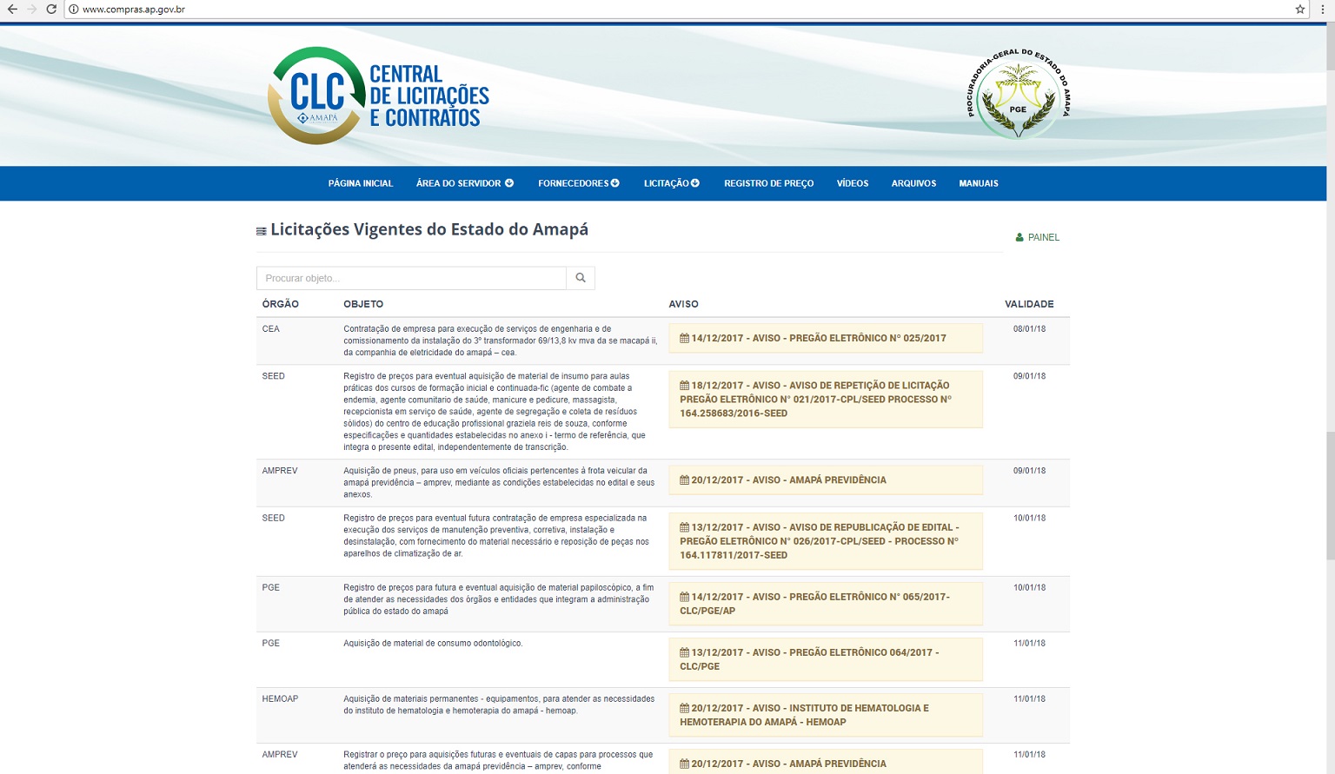The image size is (1335, 774).
Task: Open aviso Pregão Eletrônico 064/2017 - CLC/PGE
Action: (x=826, y=659)
